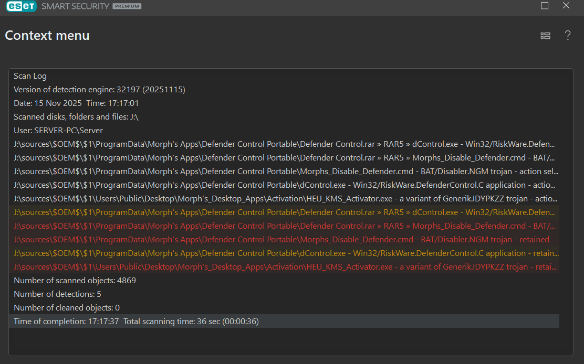Image resolution: width=584 pixels, height=364 pixels.
Task: Open the help question mark icon
Action: (567, 36)
